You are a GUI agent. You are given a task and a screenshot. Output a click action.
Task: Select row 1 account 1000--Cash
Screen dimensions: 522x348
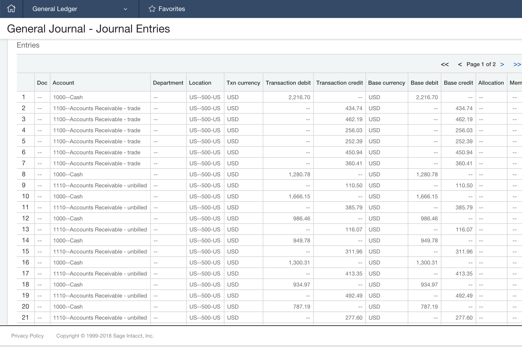coord(68,97)
